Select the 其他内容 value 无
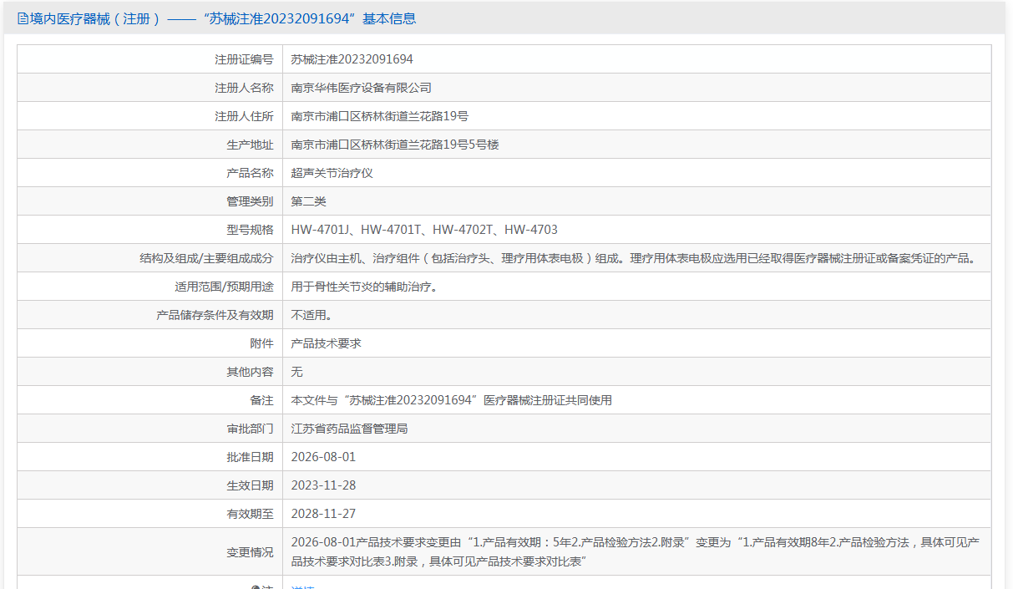The width and height of the screenshot is (1013, 589). (296, 372)
